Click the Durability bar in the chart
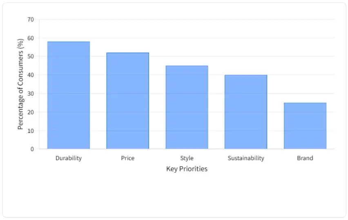 tap(69, 95)
